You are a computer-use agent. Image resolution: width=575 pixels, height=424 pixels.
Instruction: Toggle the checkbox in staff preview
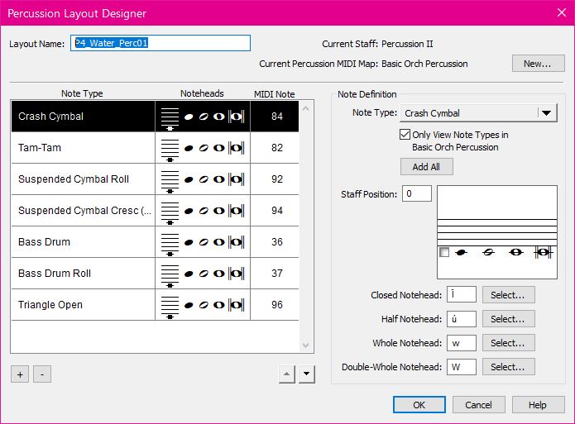(444, 253)
